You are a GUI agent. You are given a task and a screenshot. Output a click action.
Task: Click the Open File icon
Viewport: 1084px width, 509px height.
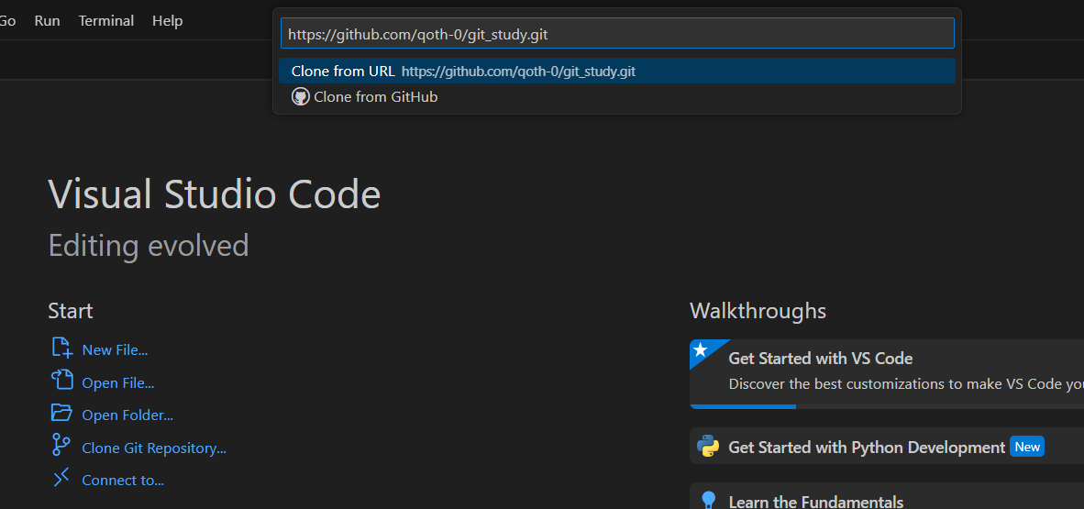[x=61, y=381]
